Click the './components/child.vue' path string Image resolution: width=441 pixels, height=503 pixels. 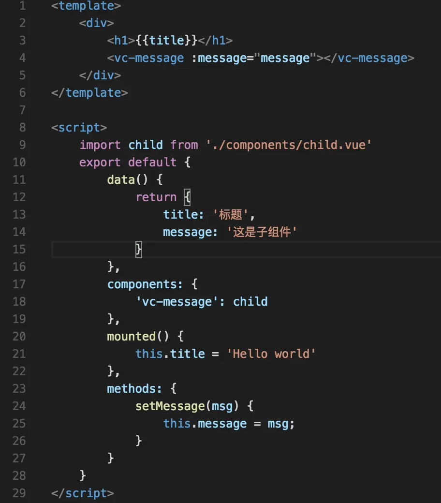point(288,145)
